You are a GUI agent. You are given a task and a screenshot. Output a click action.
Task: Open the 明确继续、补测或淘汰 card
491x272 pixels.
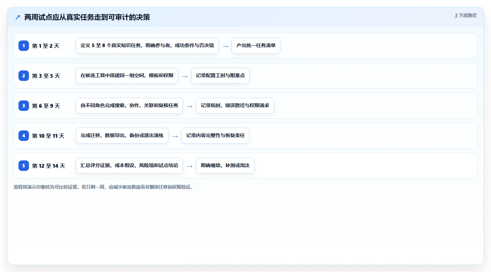tap(225, 166)
